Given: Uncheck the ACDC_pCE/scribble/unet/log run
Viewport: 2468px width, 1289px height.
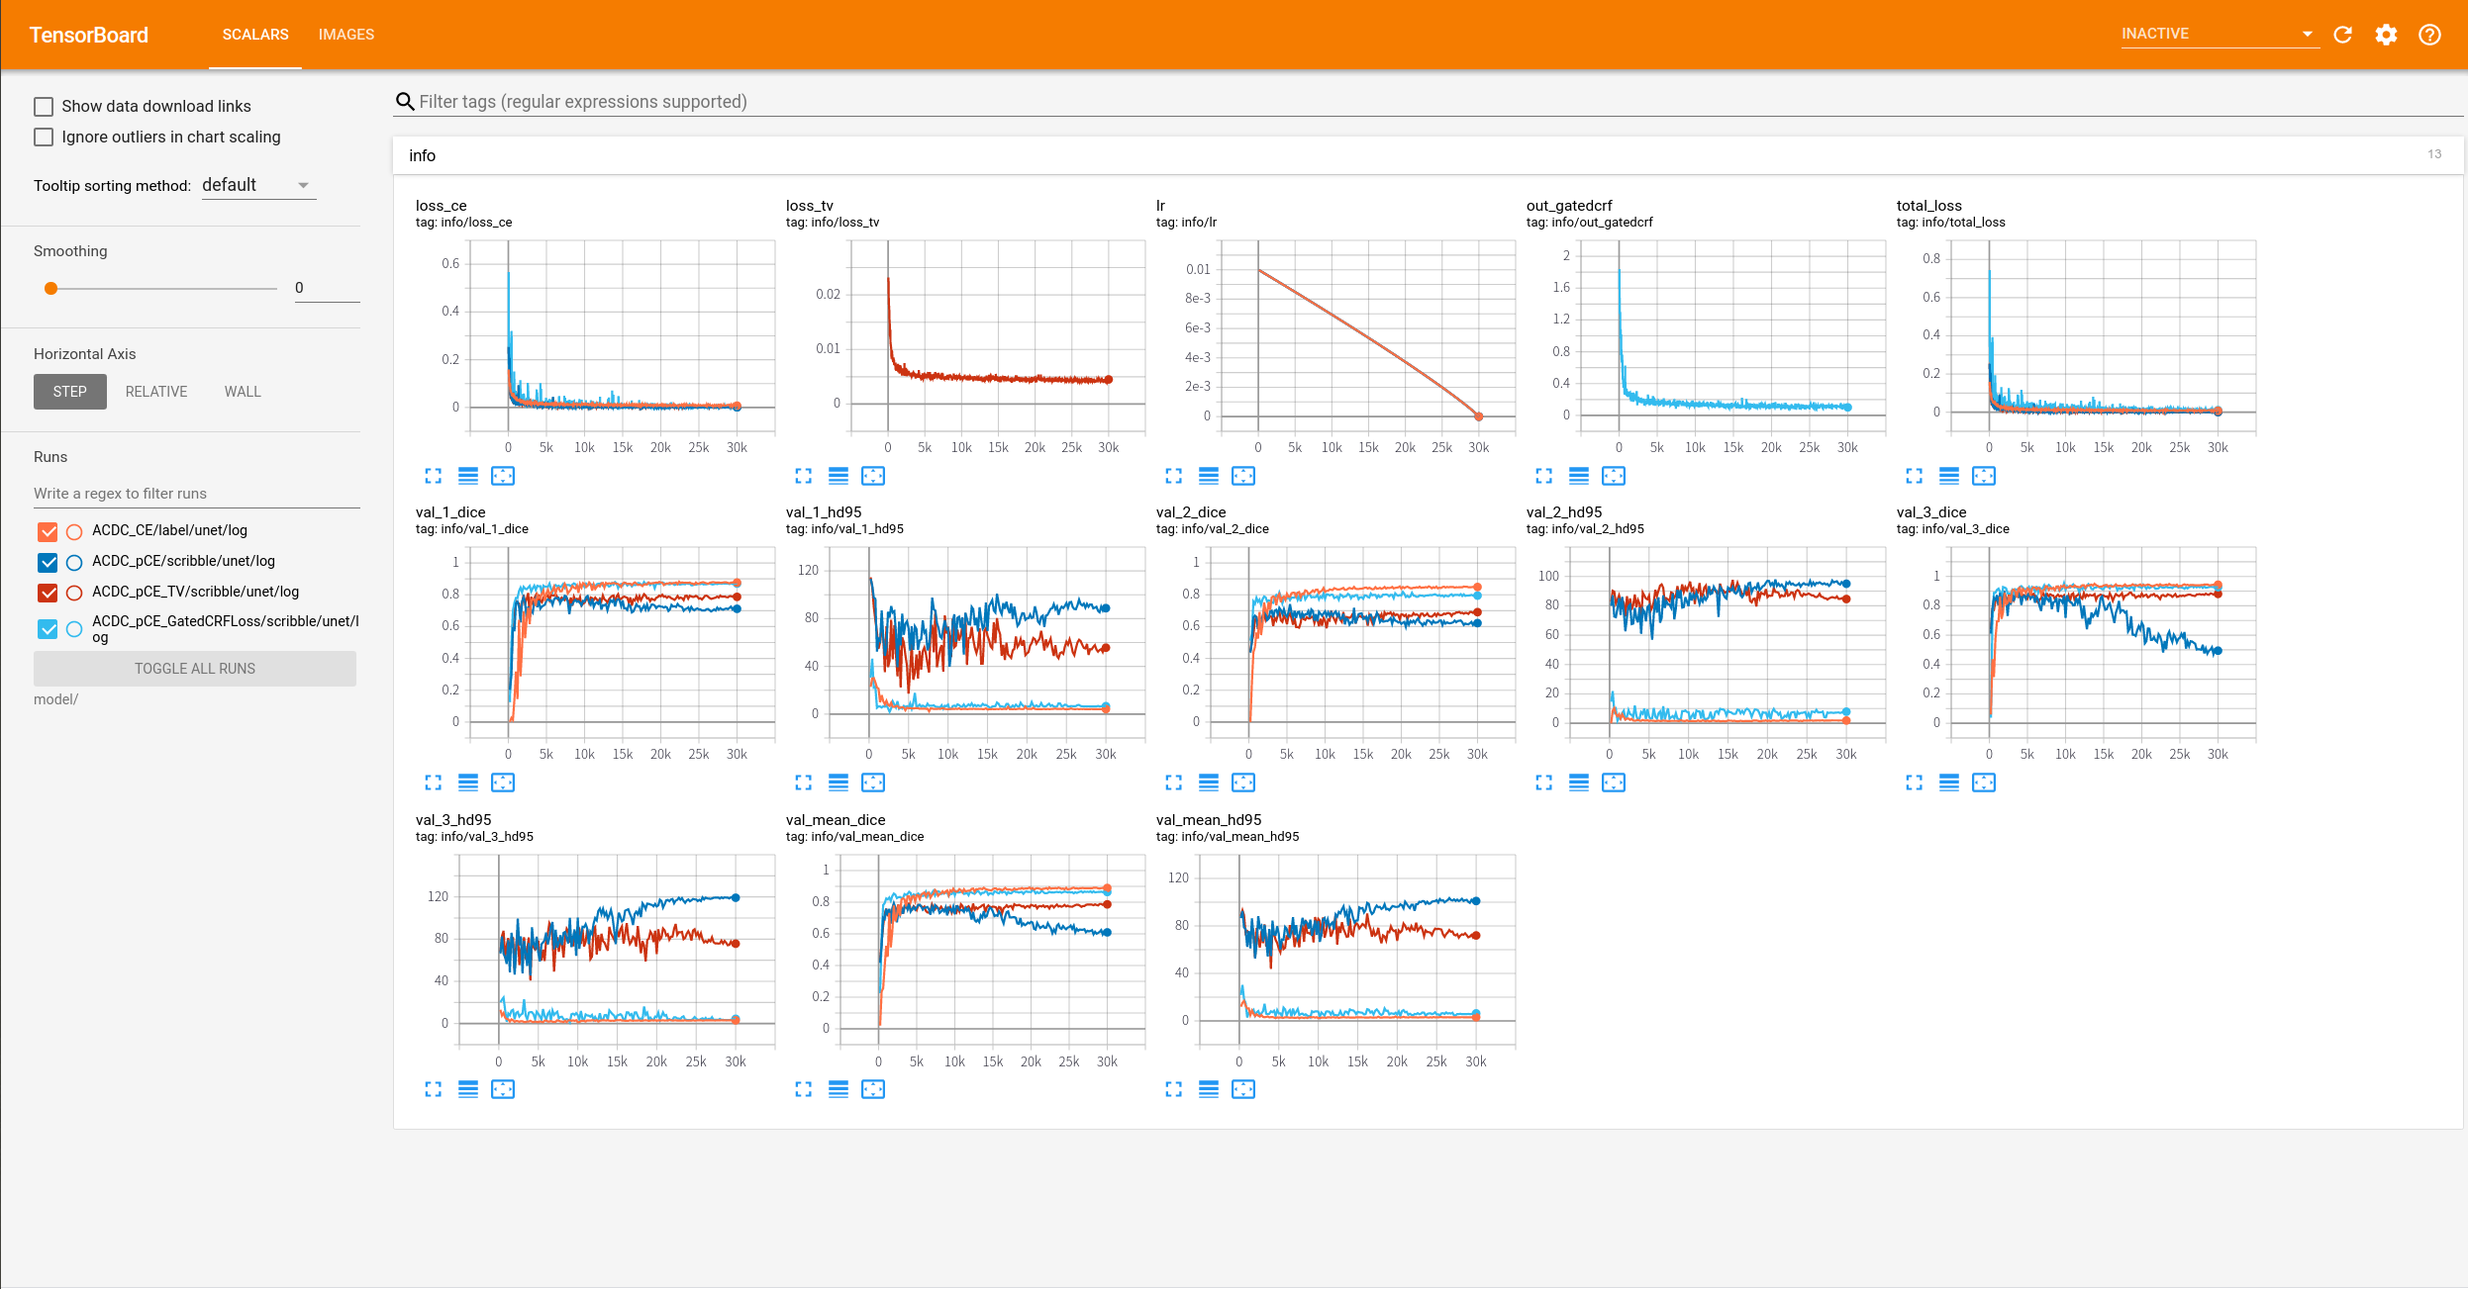Looking at the screenshot, I should (x=48, y=562).
